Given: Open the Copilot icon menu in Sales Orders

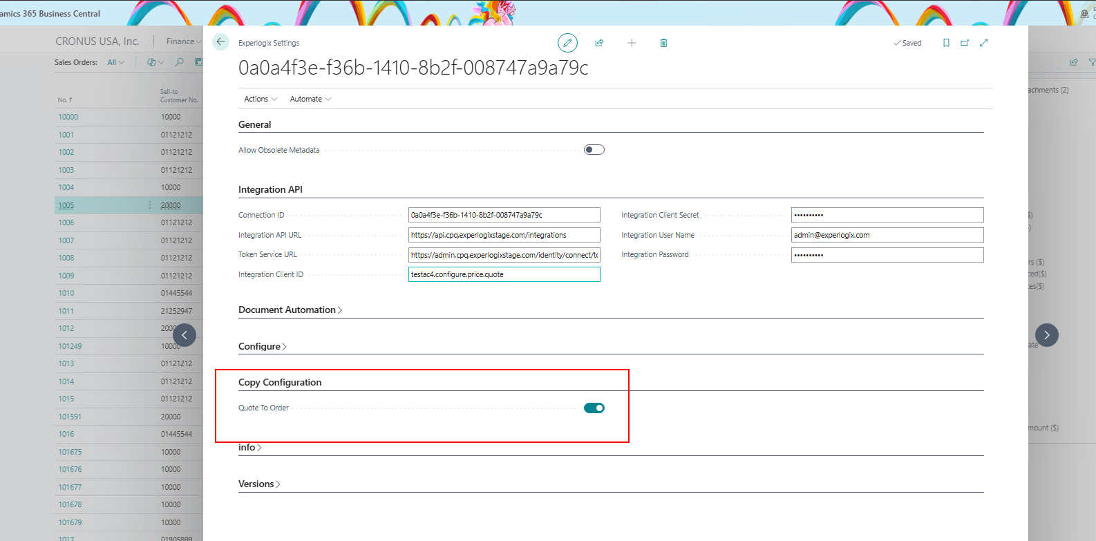Looking at the screenshot, I should coord(155,62).
